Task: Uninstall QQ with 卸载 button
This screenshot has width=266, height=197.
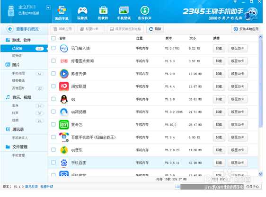Action: pos(219,99)
